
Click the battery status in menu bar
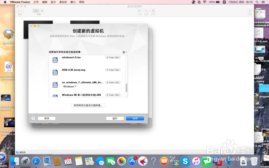click(x=218, y=2)
